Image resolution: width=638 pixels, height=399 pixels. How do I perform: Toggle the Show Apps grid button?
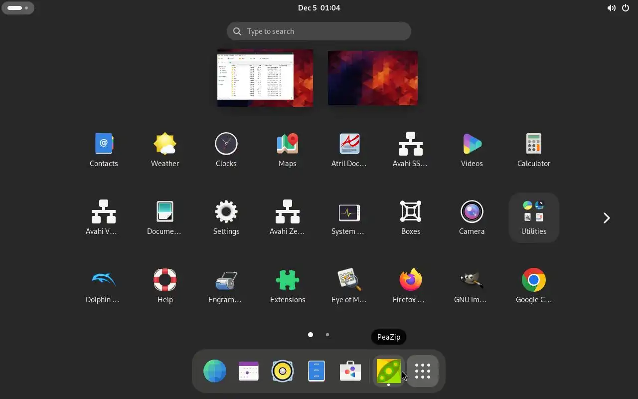pyautogui.click(x=423, y=371)
